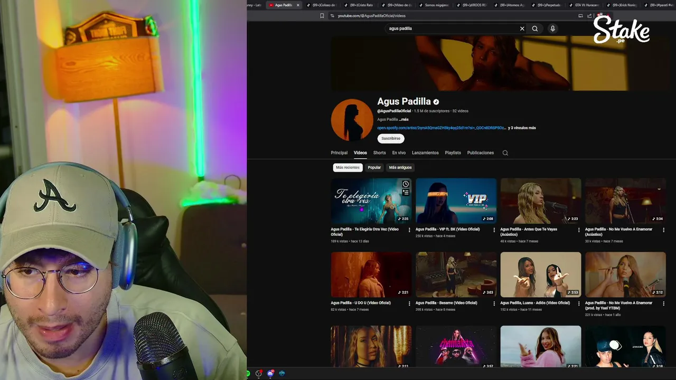This screenshot has width=676, height=380.
Task: Open site info icon beside the URL
Action: [x=332, y=16]
